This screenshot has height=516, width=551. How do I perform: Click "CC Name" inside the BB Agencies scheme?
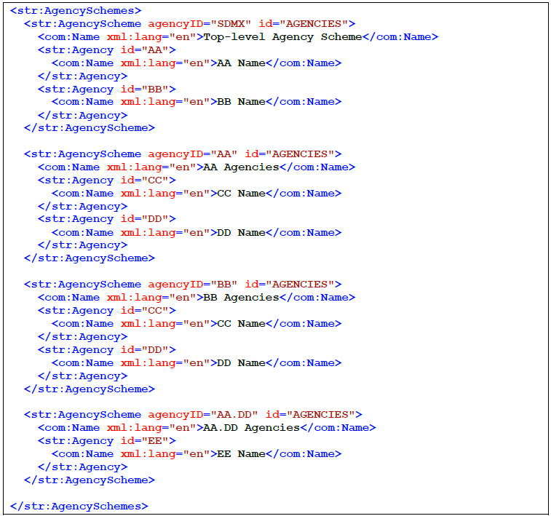(241, 324)
